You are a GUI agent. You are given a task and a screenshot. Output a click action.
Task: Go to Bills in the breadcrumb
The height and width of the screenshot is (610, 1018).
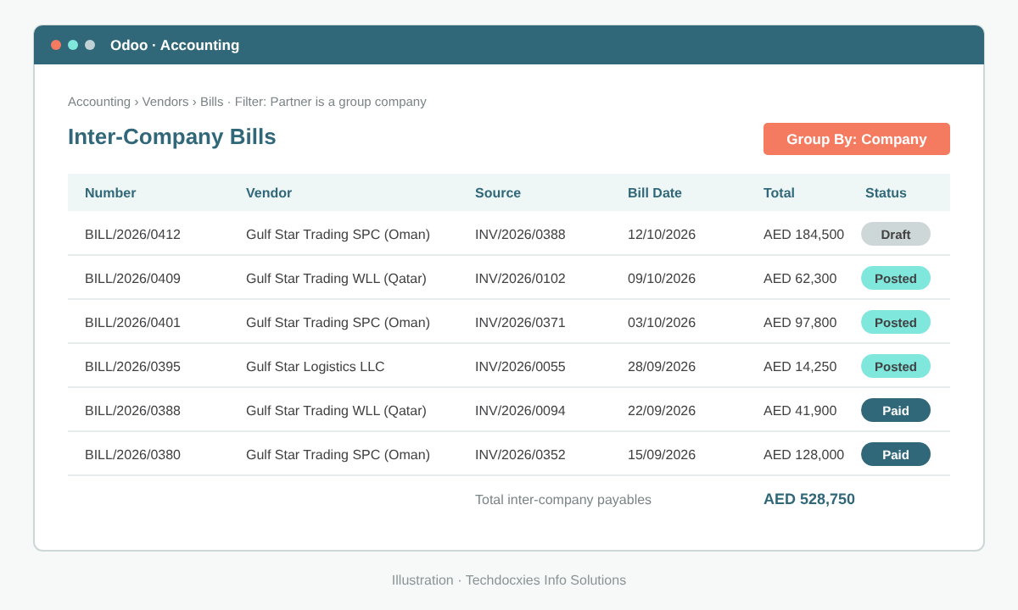(212, 102)
